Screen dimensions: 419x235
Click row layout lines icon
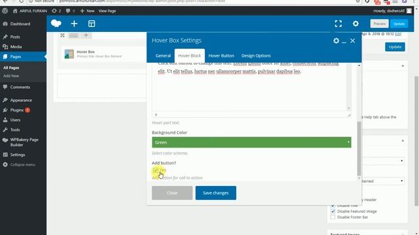click(73, 35)
